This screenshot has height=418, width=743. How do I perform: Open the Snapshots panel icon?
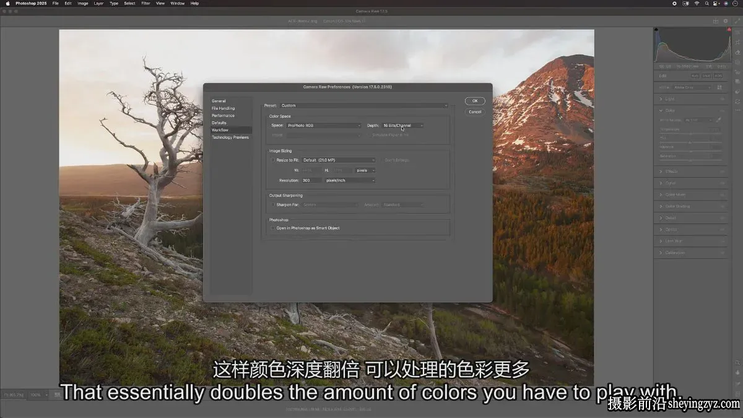(x=737, y=82)
